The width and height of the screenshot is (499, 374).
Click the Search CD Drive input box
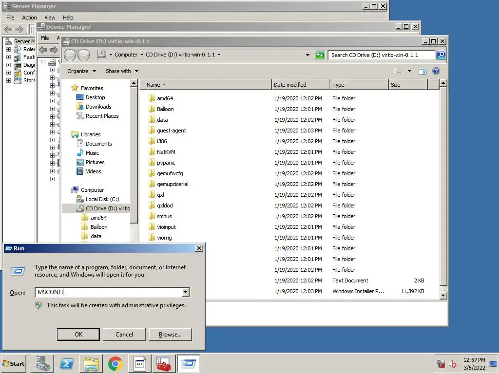pyautogui.click(x=382, y=55)
